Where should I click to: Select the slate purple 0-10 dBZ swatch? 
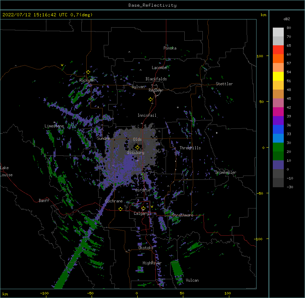[278, 165]
